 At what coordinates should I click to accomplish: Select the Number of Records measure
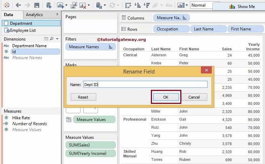[29, 124]
